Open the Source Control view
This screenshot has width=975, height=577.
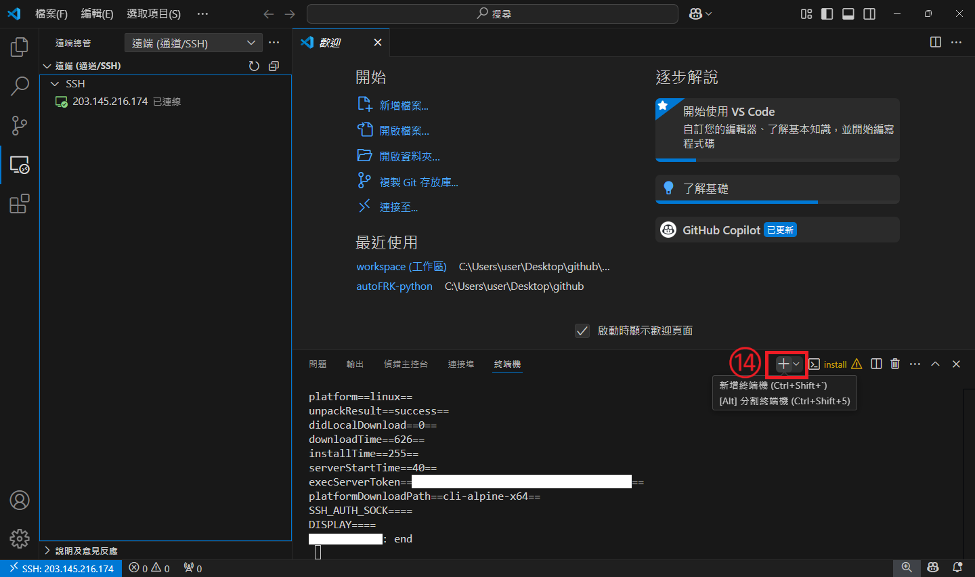coord(20,125)
